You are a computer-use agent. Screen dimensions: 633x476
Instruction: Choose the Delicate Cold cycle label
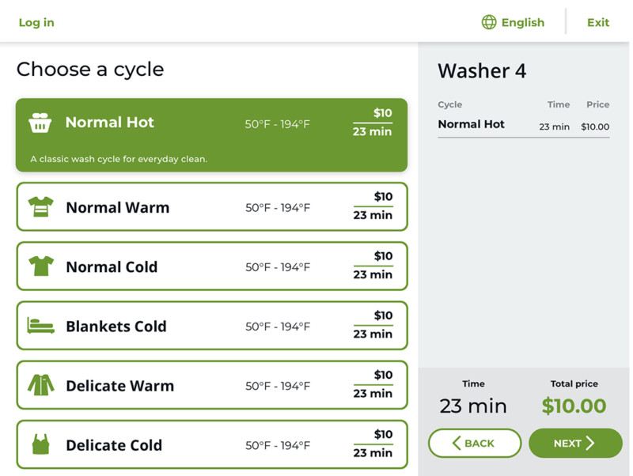[114, 445]
